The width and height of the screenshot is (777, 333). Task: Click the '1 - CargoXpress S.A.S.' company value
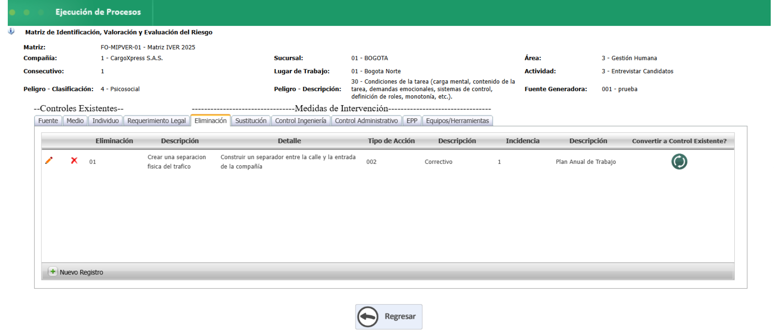pyautogui.click(x=132, y=58)
